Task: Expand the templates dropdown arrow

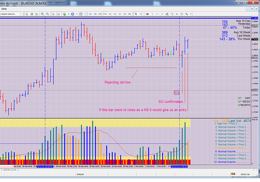Action: (x=85, y=14)
